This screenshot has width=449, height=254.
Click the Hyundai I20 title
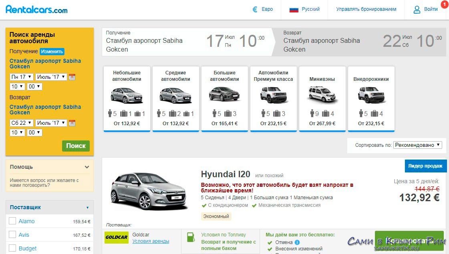(x=226, y=174)
